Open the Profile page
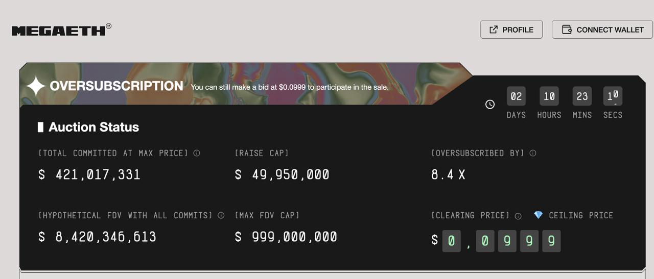Screen dimensions: 654x279 pos(511,30)
